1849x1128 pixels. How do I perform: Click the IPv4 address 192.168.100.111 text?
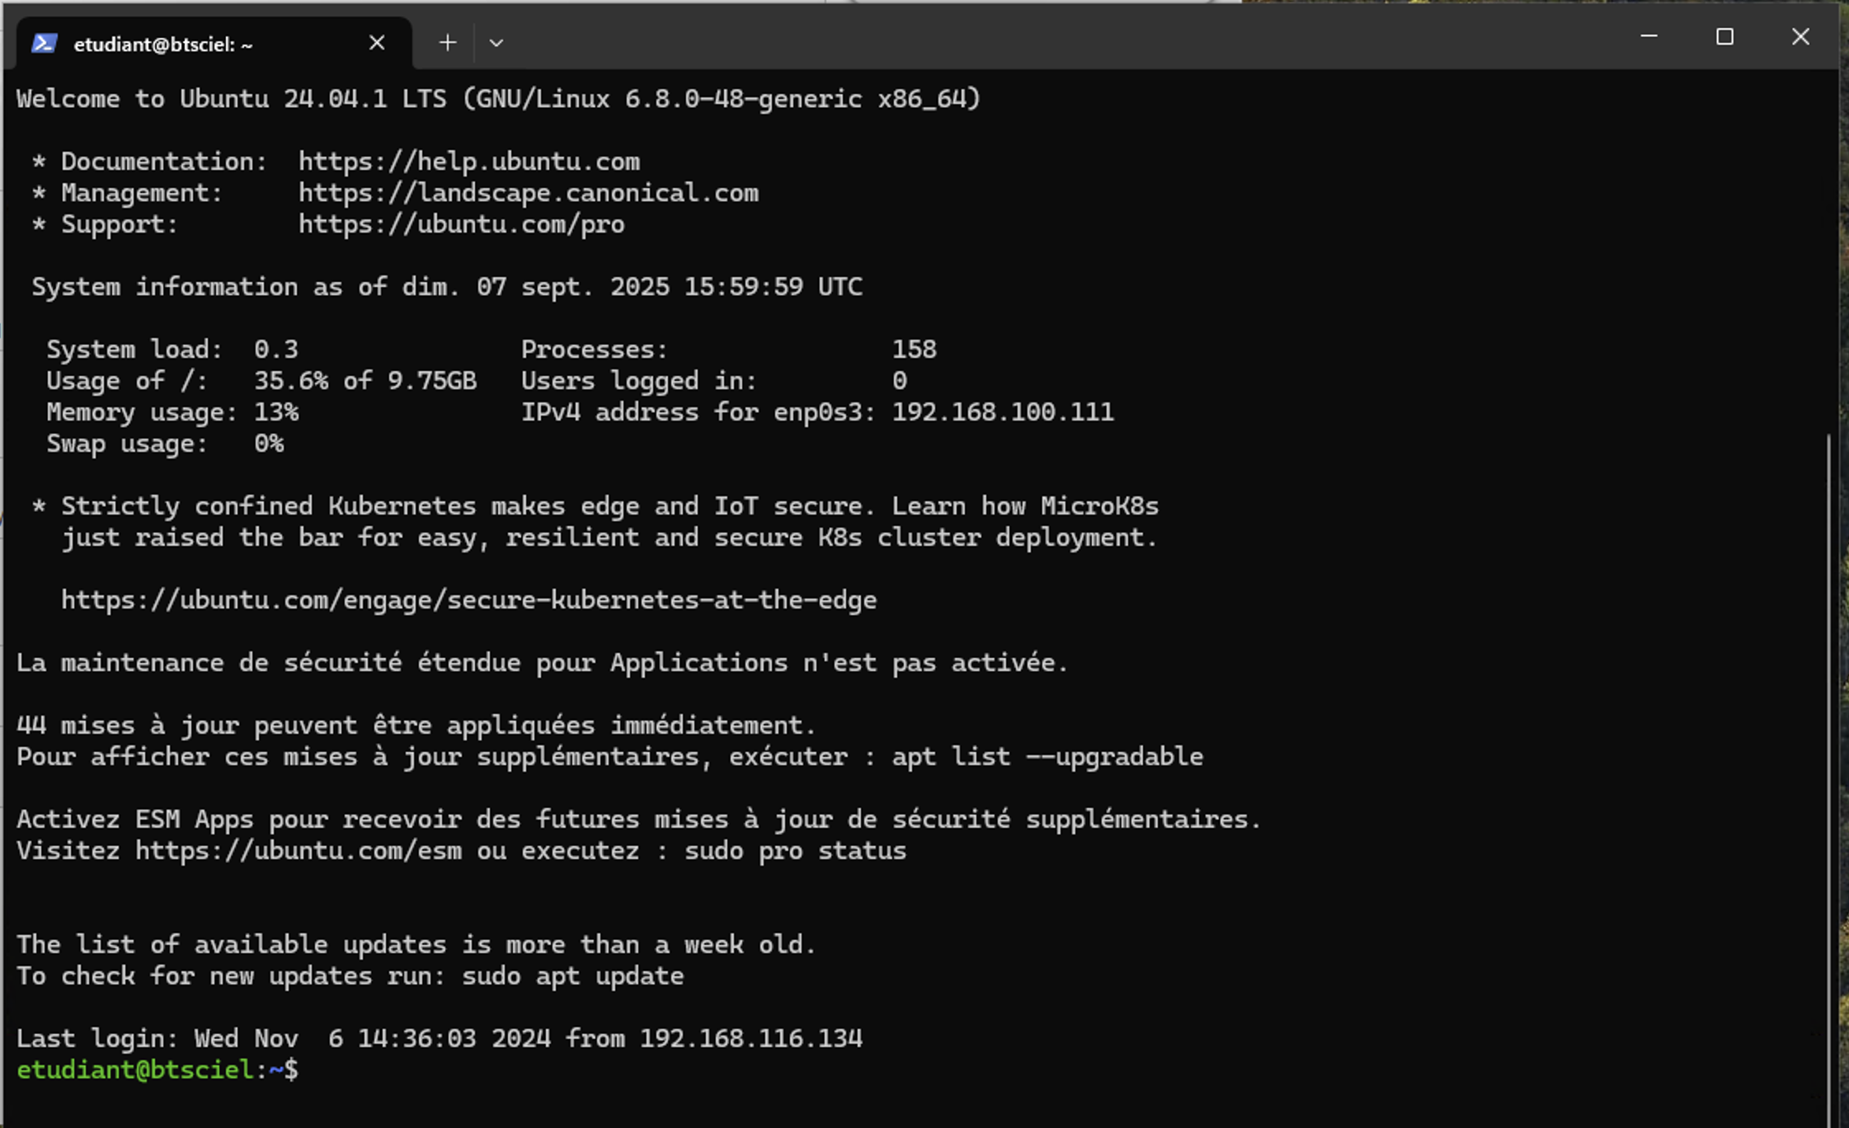1002,412
